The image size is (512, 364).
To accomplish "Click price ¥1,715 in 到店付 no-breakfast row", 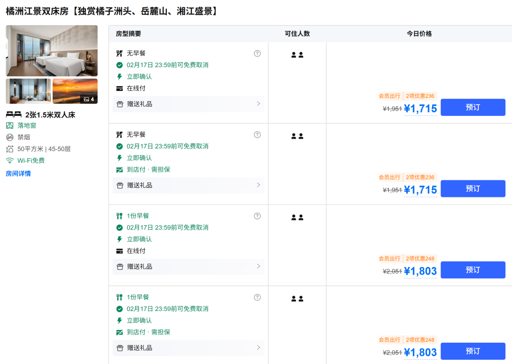I will (420, 189).
